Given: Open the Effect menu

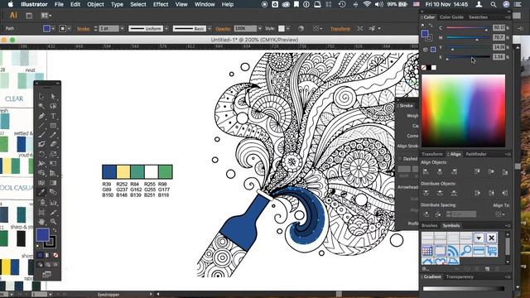Looking at the screenshot, I should point(161,4).
